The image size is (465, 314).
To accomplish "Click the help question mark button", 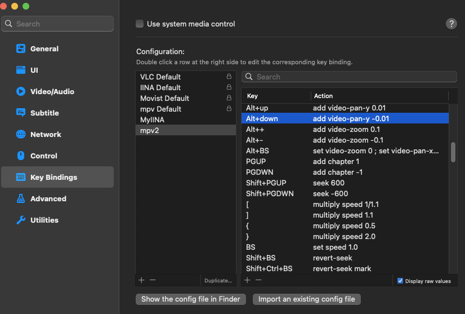I will pyautogui.click(x=451, y=24).
